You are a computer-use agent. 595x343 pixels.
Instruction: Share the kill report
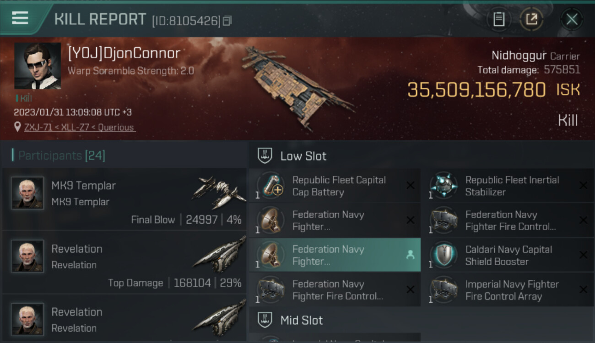[531, 19]
